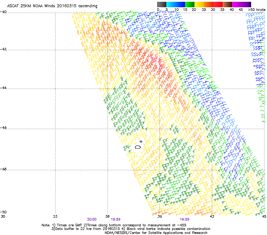Click the dark purple >50 knots swatch
This screenshot has height=235, width=267.
coord(250,4)
